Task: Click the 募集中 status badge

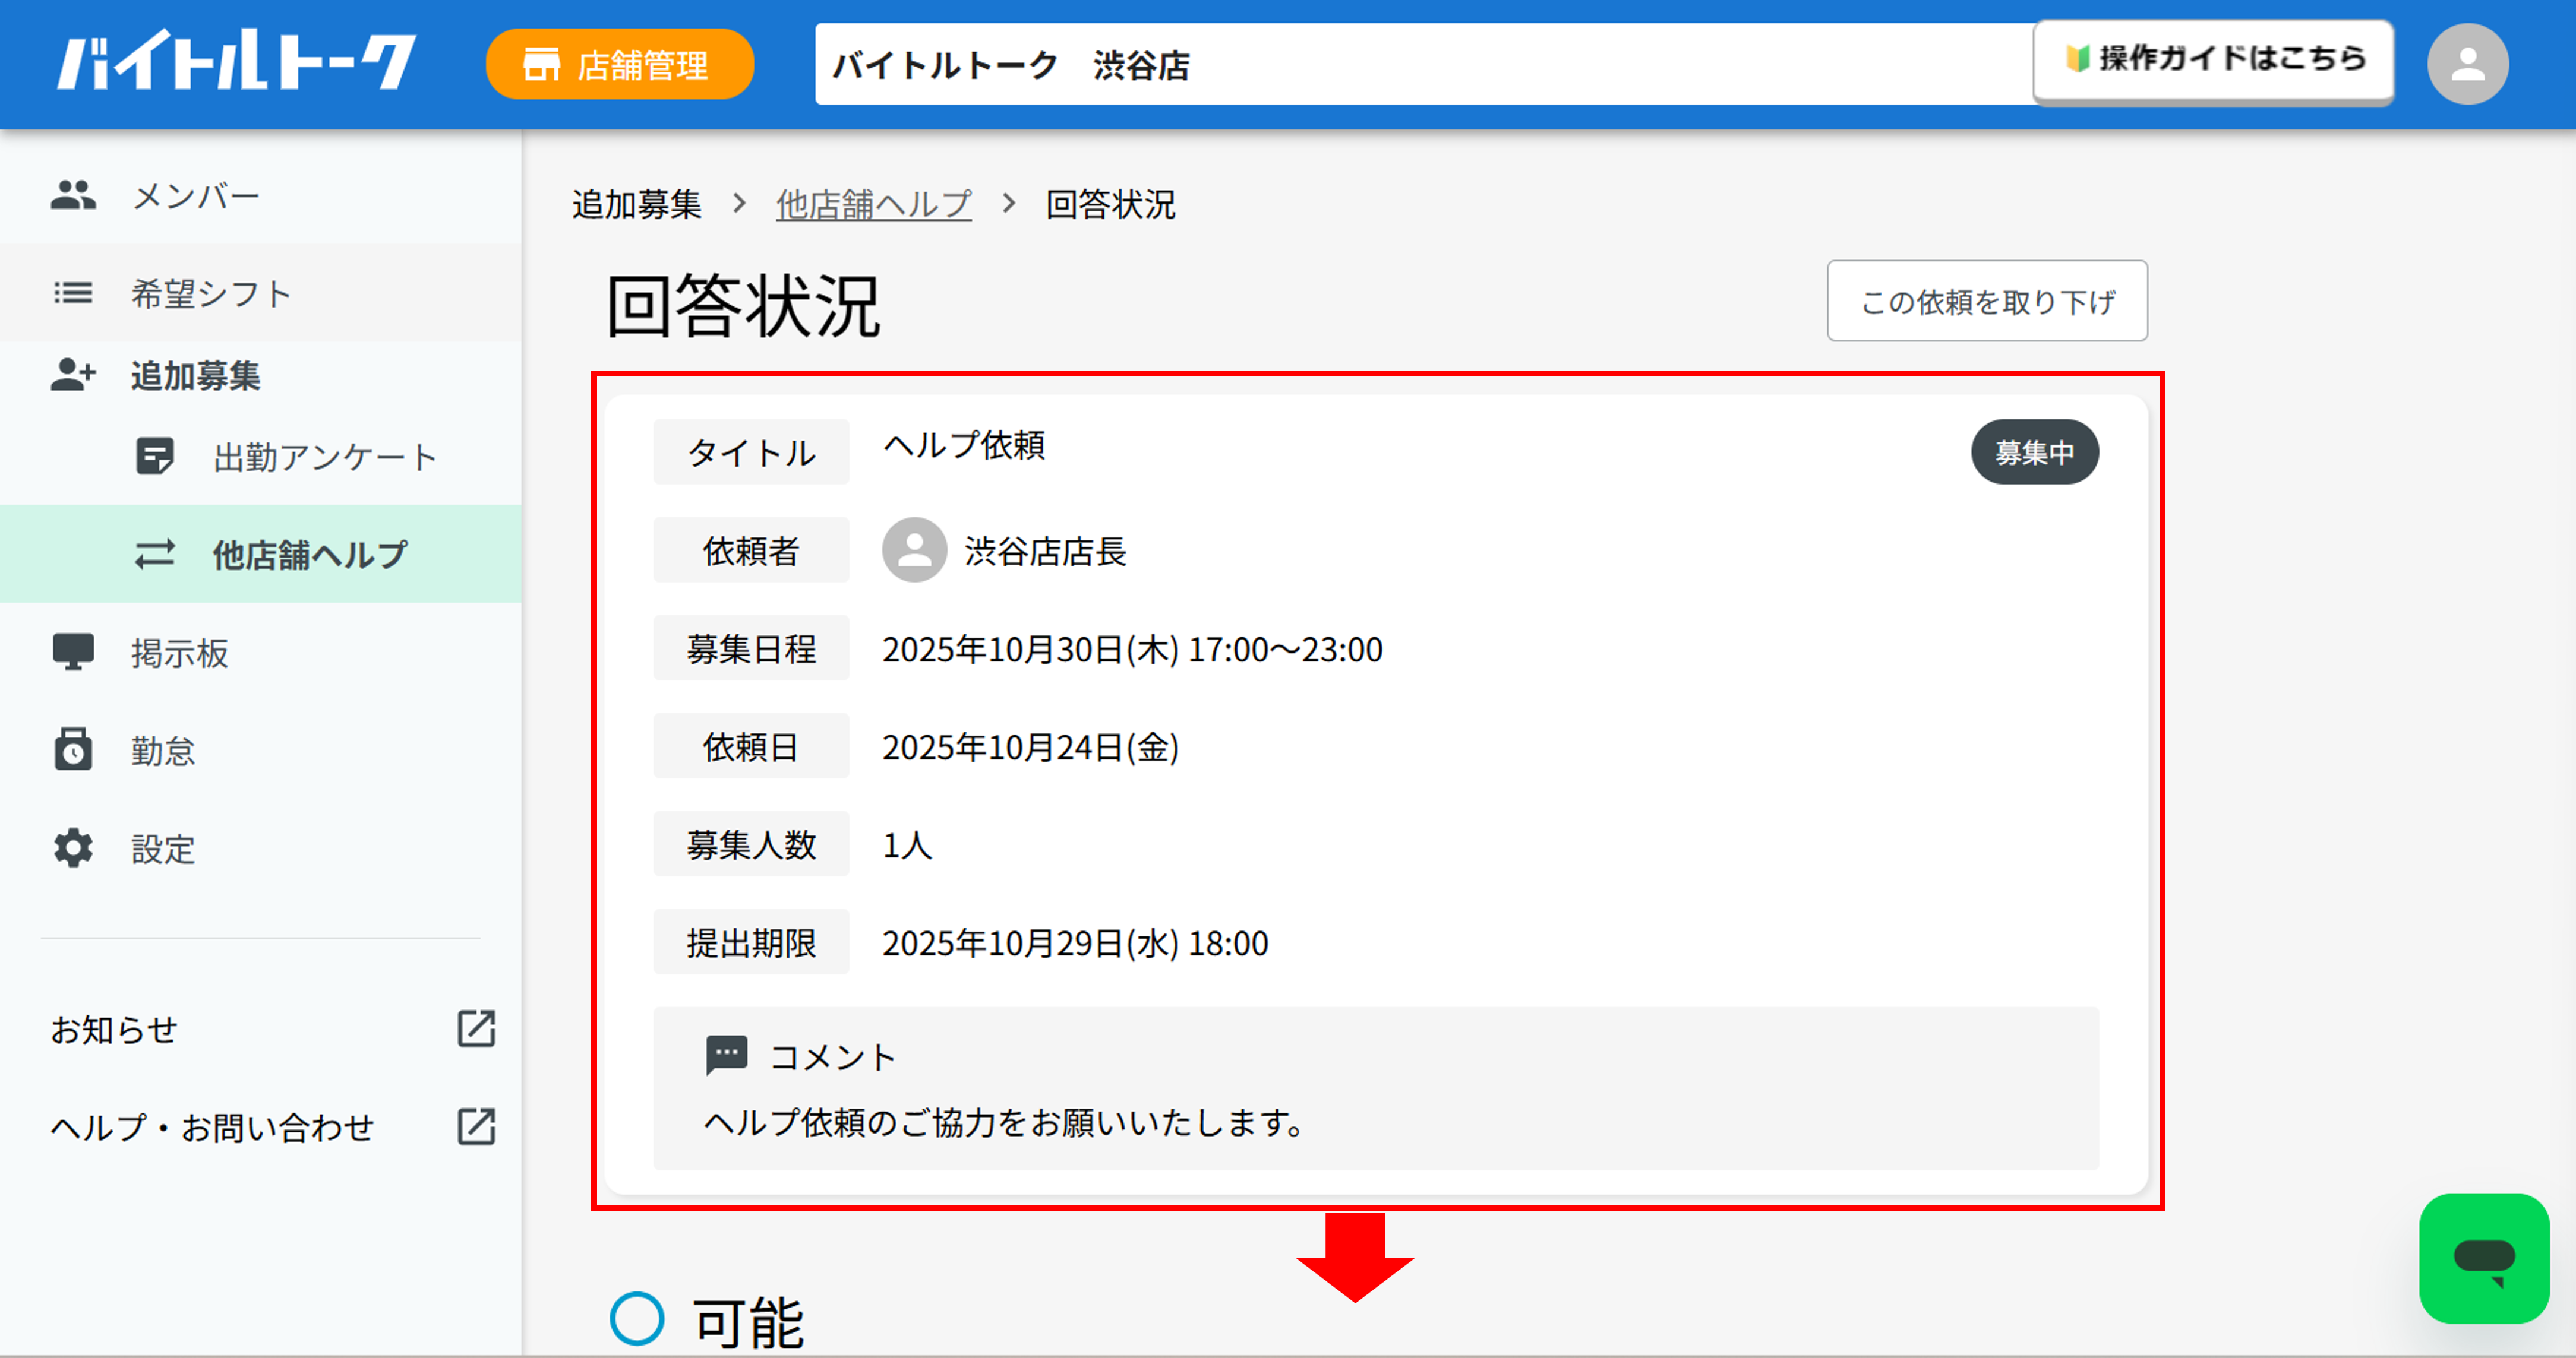Action: pyautogui.click(x=2035, y=452)
